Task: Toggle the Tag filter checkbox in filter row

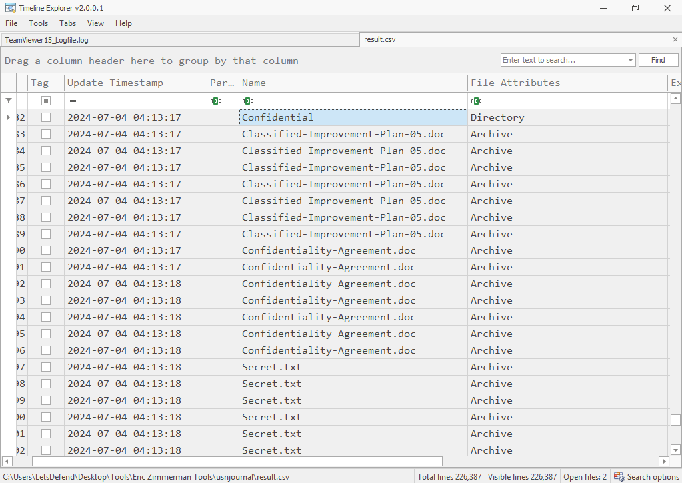Action: point(46,101)
